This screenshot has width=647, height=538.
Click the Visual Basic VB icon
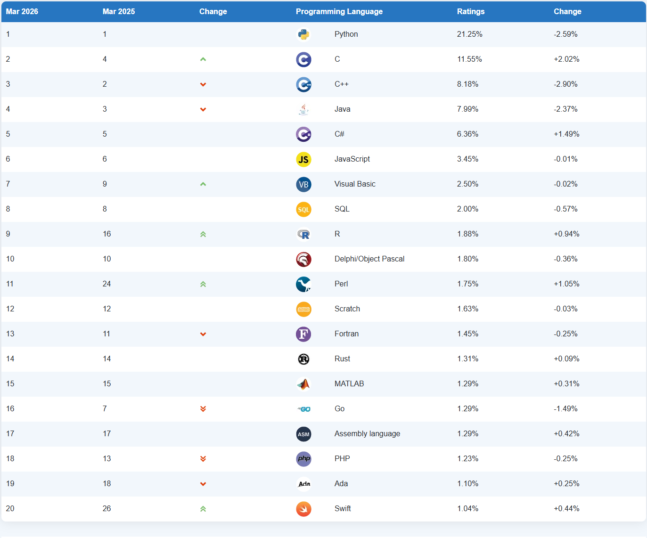pyautogui.click(x=303, y=184)
